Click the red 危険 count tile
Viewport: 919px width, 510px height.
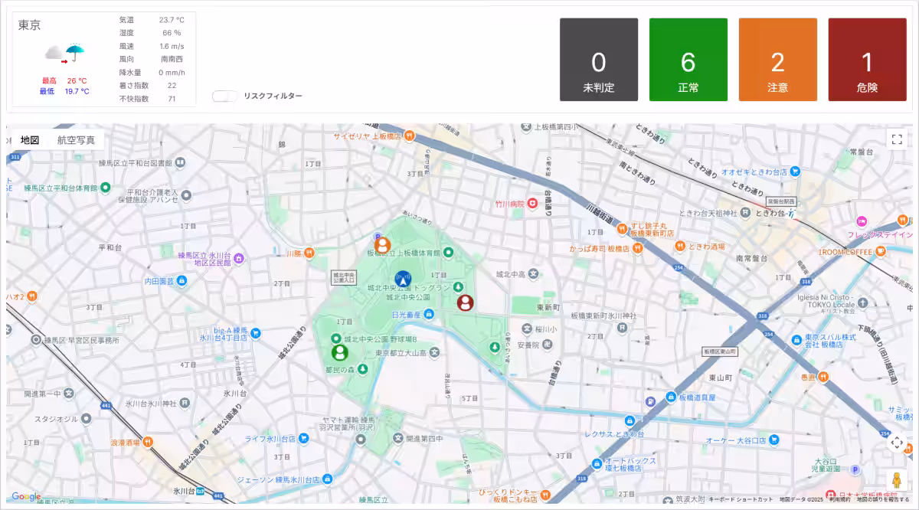click(867, 60)
